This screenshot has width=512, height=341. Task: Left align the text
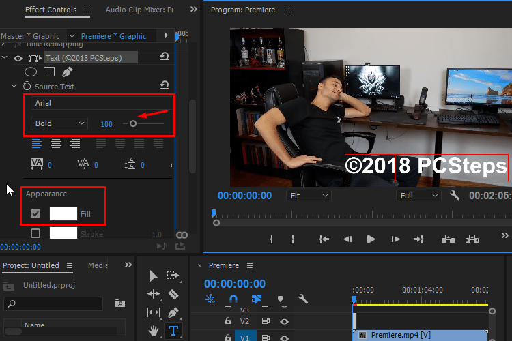(37, 144)
